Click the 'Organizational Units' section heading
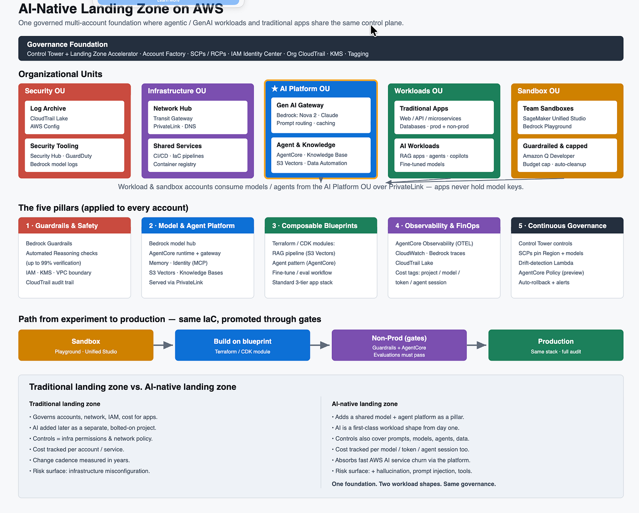This screenshot has height=513, width=639. [60, 74]
